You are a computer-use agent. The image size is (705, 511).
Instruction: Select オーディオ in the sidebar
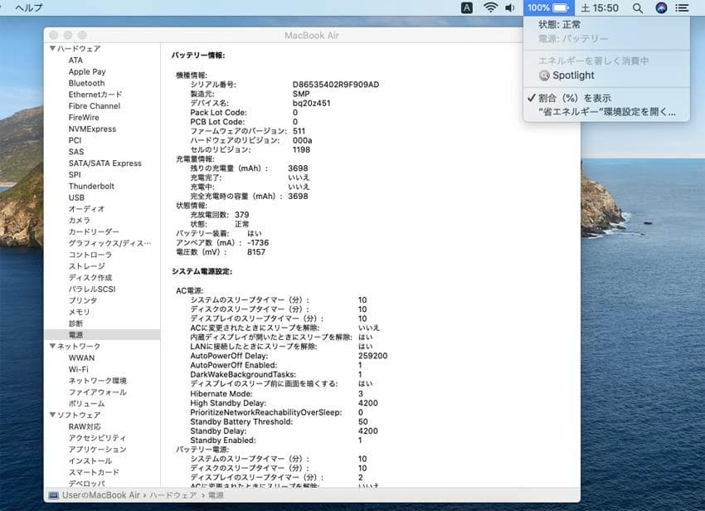(x=86, y=209)
